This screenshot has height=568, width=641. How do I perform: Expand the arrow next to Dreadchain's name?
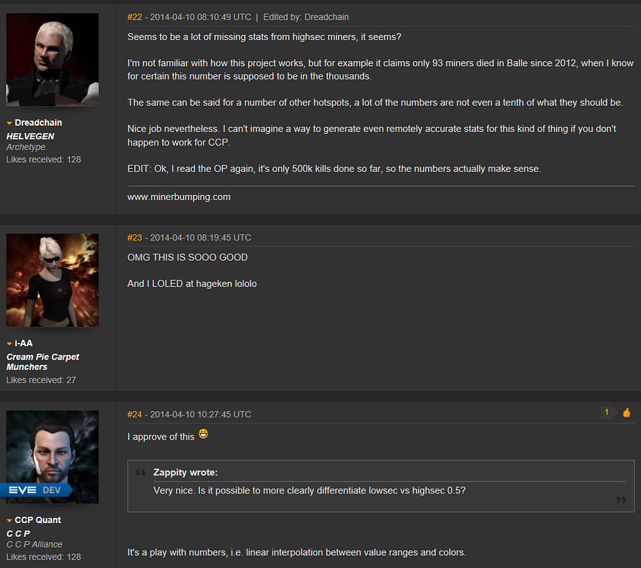tap(10, 123)
